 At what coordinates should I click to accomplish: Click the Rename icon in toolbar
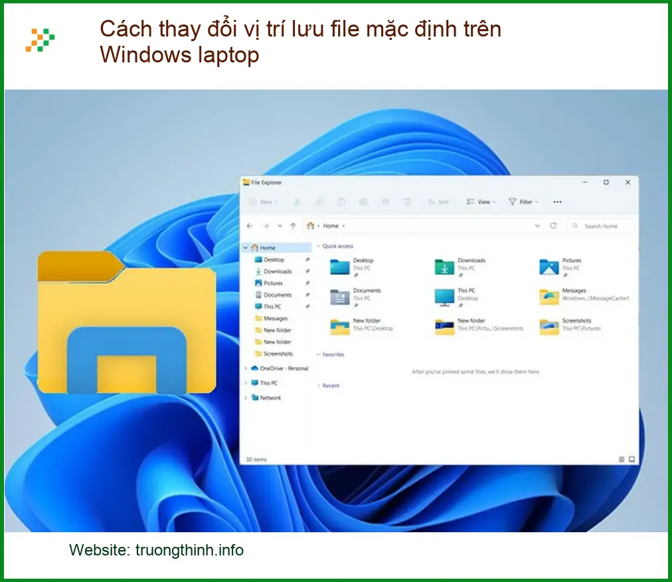[x=363, y=202]
